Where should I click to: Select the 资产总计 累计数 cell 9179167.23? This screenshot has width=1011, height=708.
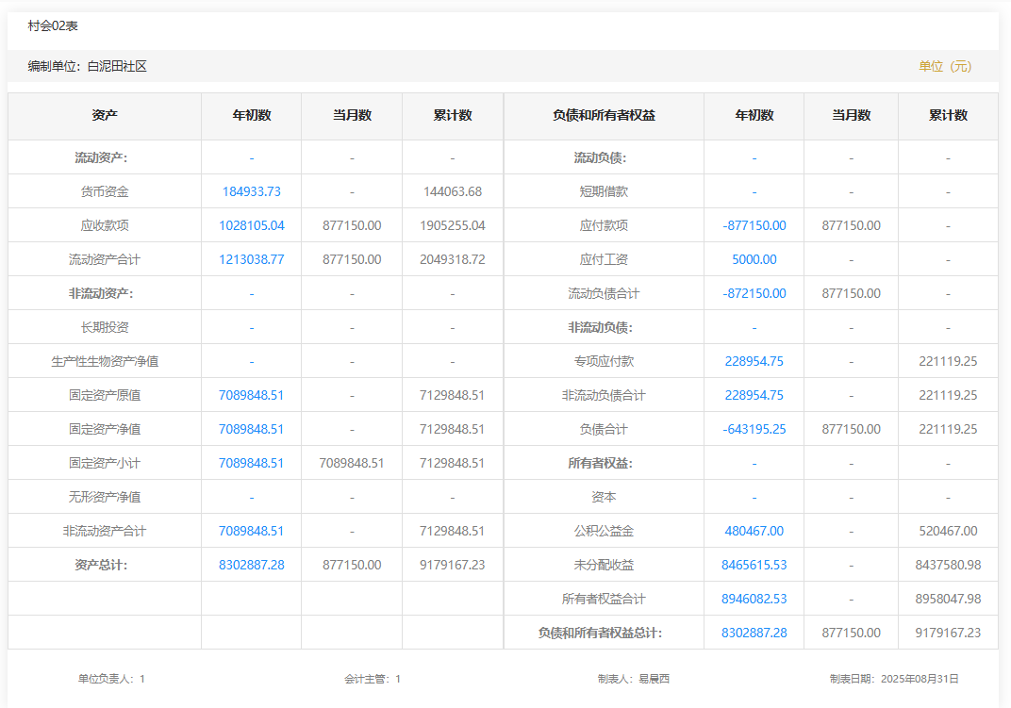click(x=452, y=565)
